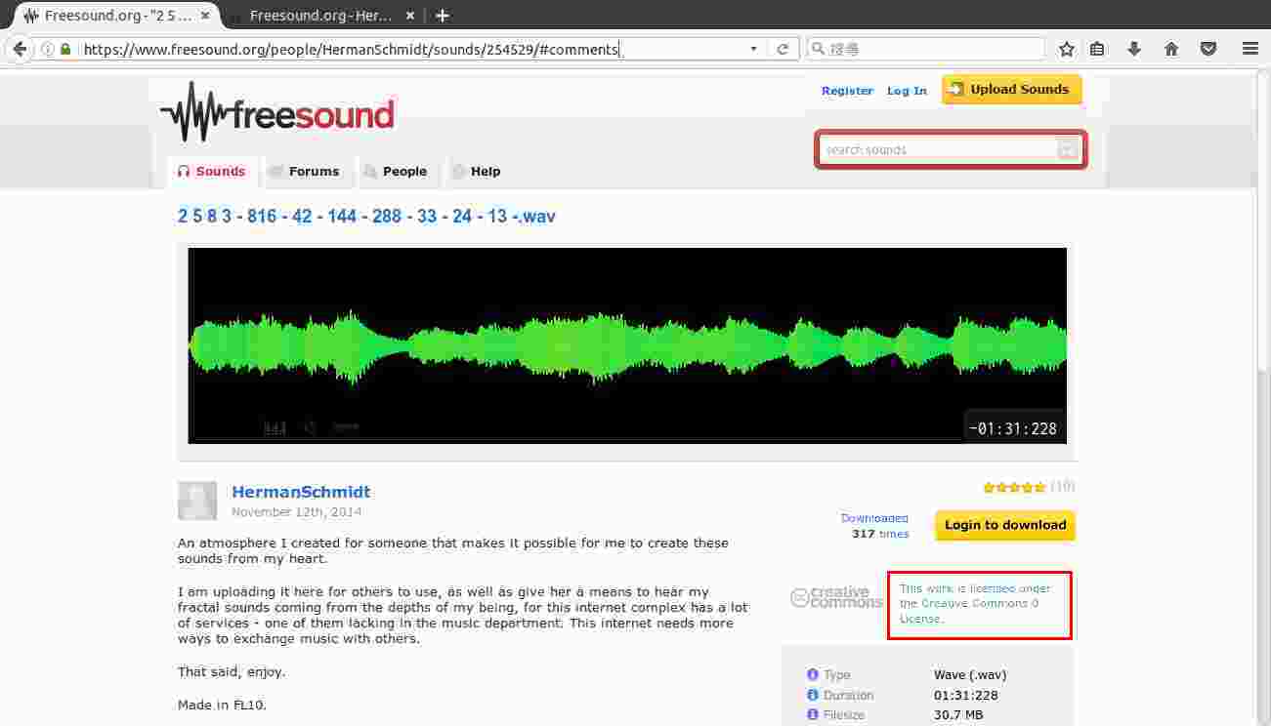The width and height of the screenshot is (1271, 726).
Task: Open the downloads arrow icon
Action: click(x=1134, y=49)
